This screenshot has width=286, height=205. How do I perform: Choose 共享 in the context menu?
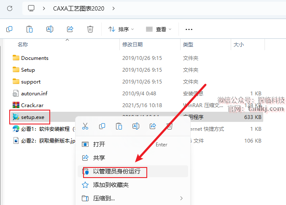click(x=133, y=158)
